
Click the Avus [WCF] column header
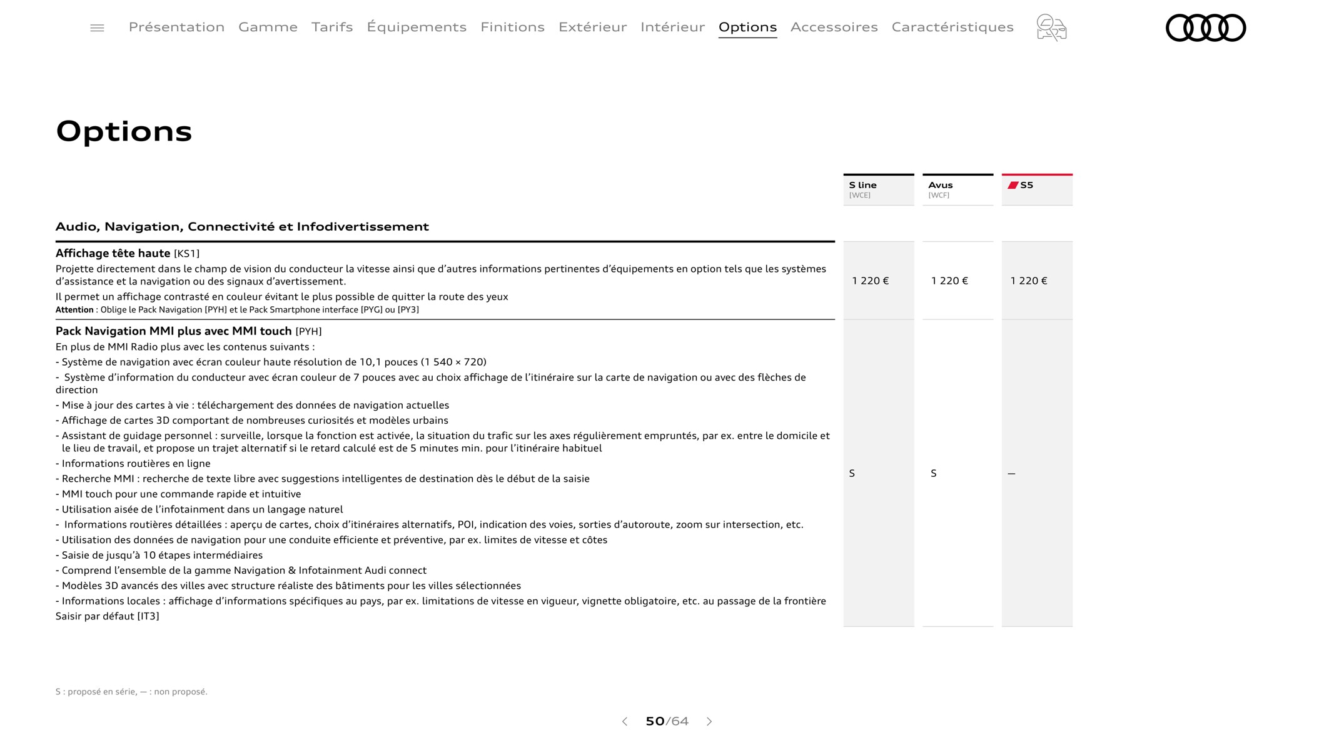958,189
